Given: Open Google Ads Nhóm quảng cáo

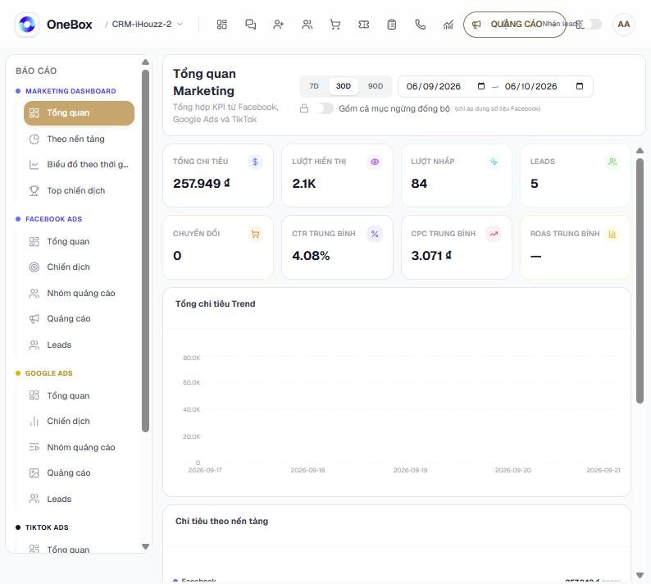Looking at the screenshot, I should pos(79,447).
